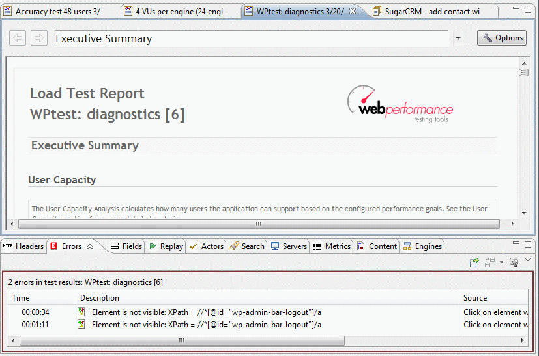Image resolution: width=539 pixels, height=356 pixels.
Task: Switch to 4 VUs per engine tab
Action: 179,11
